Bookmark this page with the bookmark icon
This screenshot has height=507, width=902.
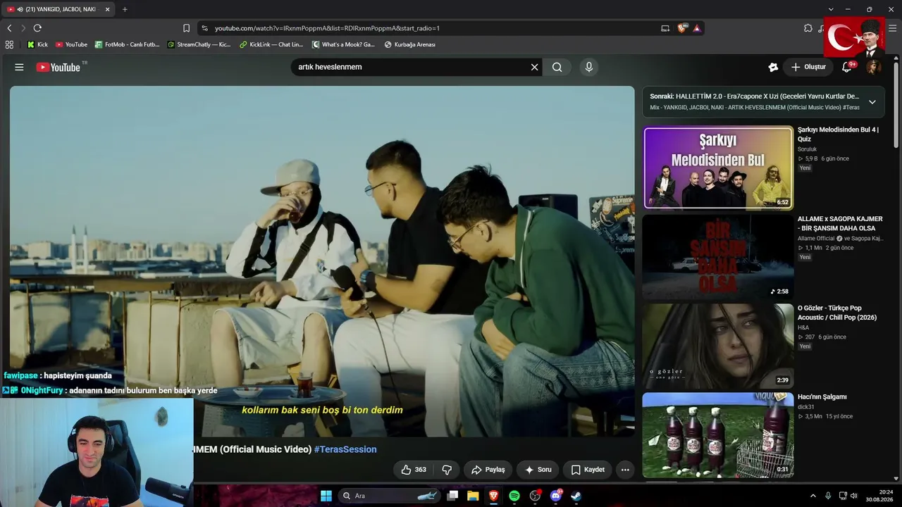pos(186,28)
